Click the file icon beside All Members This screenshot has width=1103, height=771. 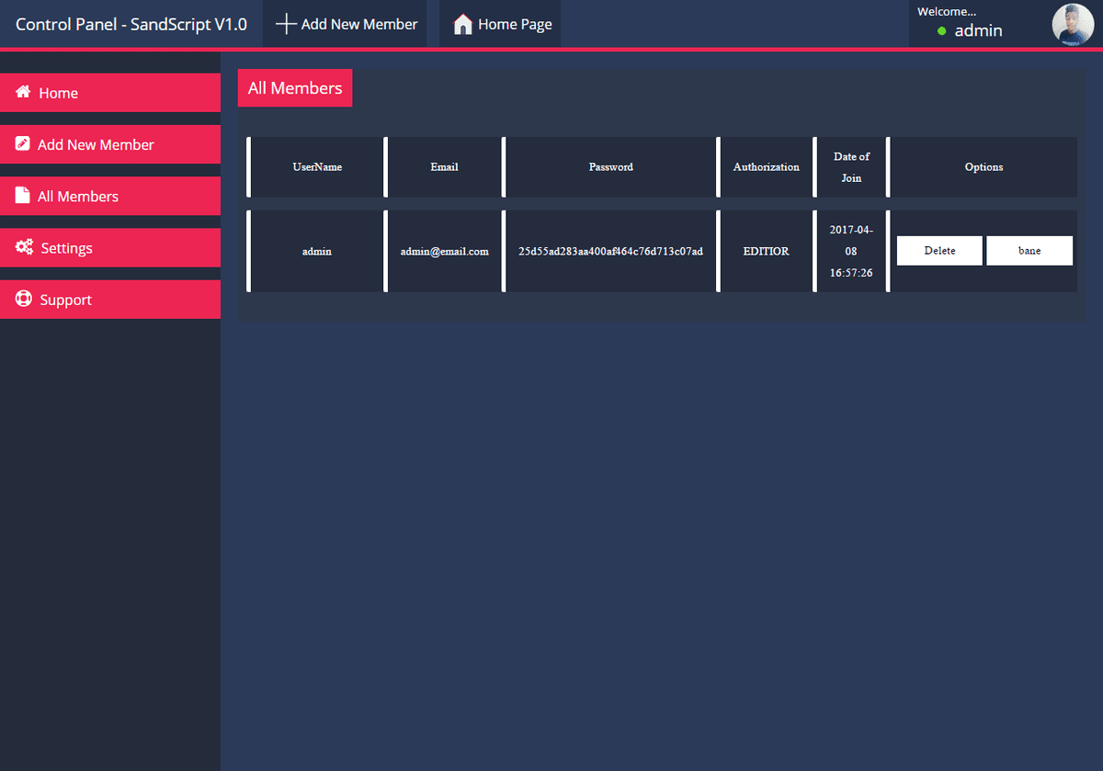pyautogui.click(x=23, y=196)
